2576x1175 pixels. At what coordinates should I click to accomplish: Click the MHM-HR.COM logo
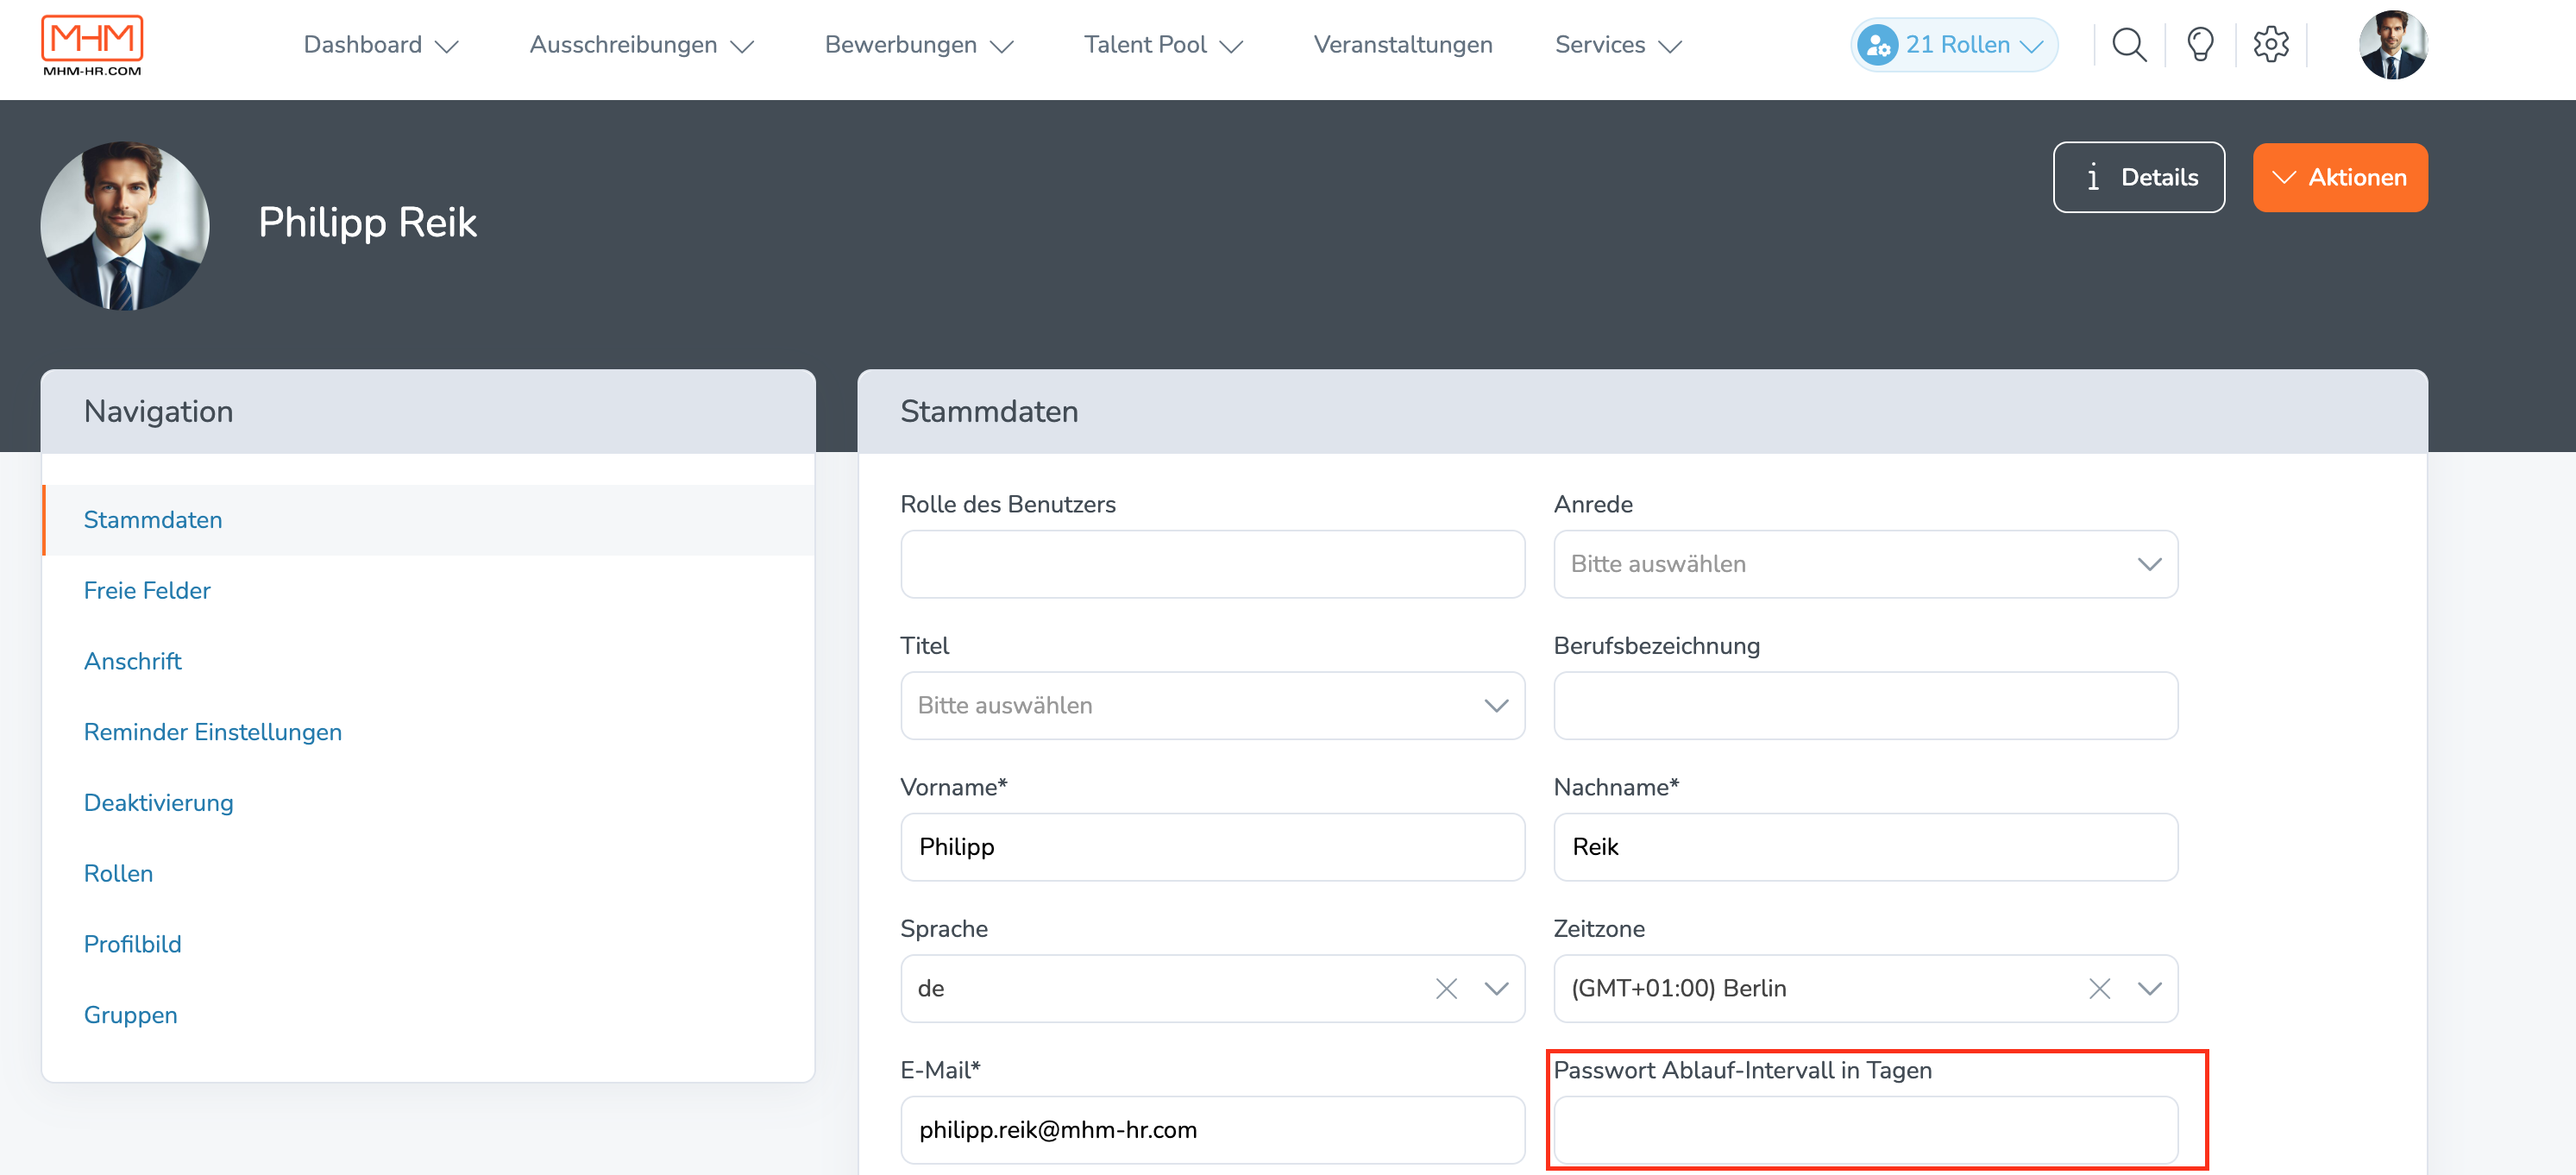pyautogui.click(x=92, y=45)
